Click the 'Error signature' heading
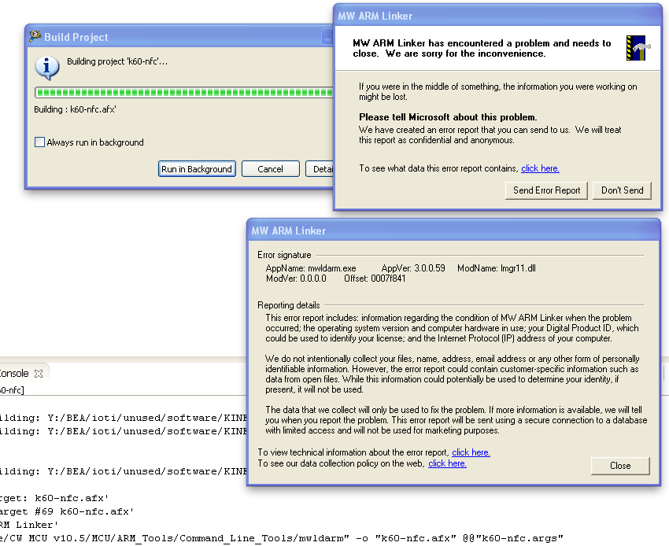 284,255
